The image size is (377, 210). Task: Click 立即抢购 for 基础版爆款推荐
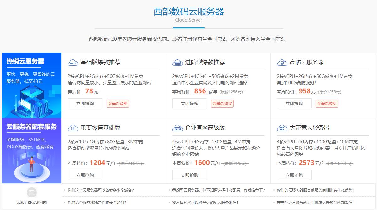pyautogui.click(x=85, y=104)
